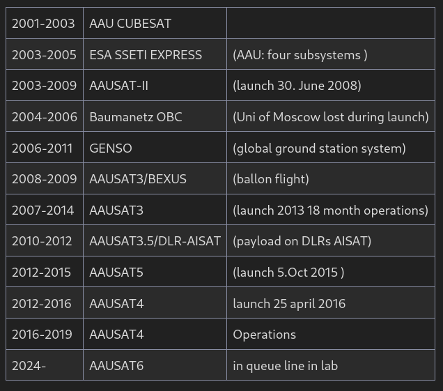Select the "AAU: four subsystems" note
The height and width of the screenshot is (391, 443).
[300, 55]
